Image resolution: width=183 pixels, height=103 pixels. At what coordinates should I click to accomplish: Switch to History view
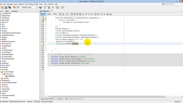55,14
